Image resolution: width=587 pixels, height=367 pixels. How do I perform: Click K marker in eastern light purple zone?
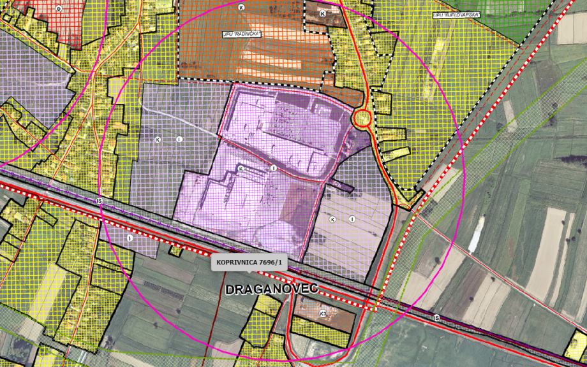click(x=332, y=219)
